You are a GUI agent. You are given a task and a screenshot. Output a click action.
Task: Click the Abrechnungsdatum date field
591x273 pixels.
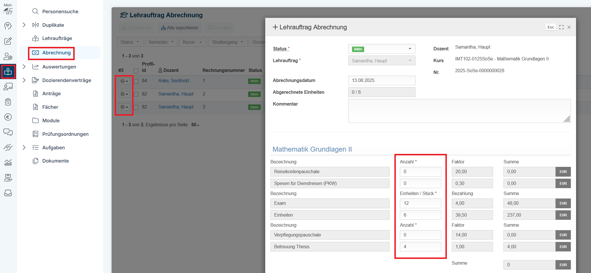point(381,81)
